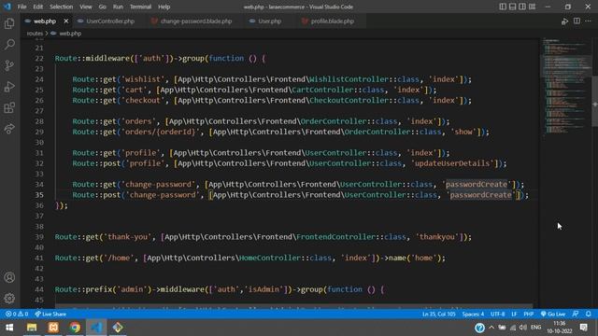Image resolution: width=598 pixels, height=336 pixels.
Task: Click 'thank-you' route string on line 39
Action: 127,237
